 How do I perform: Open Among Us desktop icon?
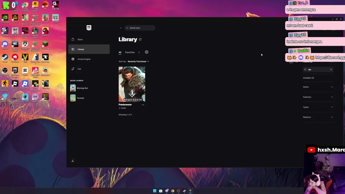tap(45, 32)
